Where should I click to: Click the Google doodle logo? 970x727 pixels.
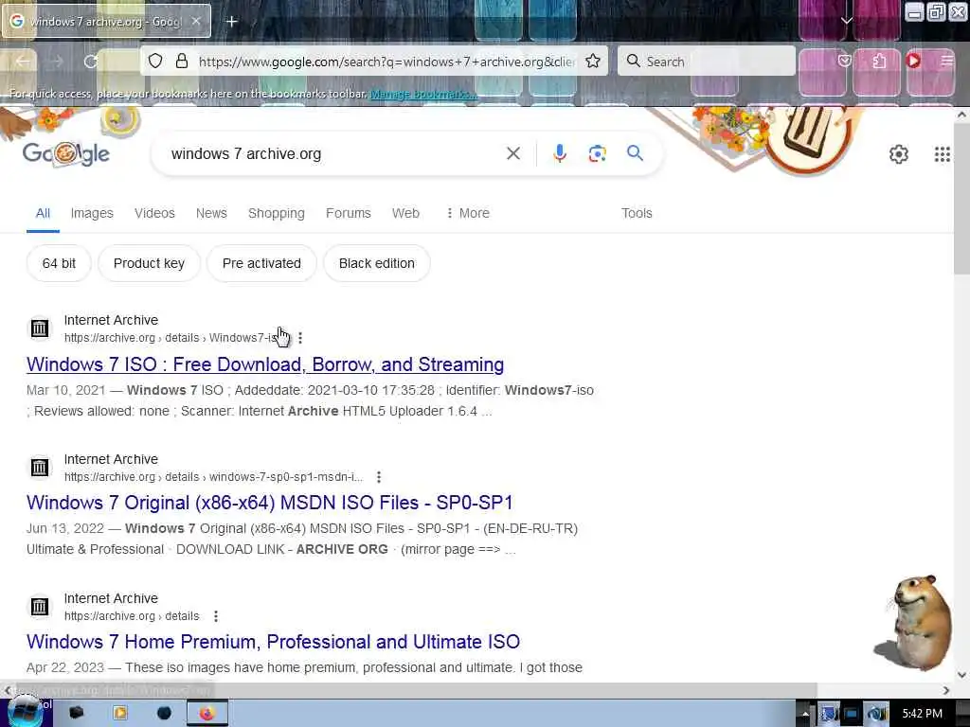(x=66, y=153)
